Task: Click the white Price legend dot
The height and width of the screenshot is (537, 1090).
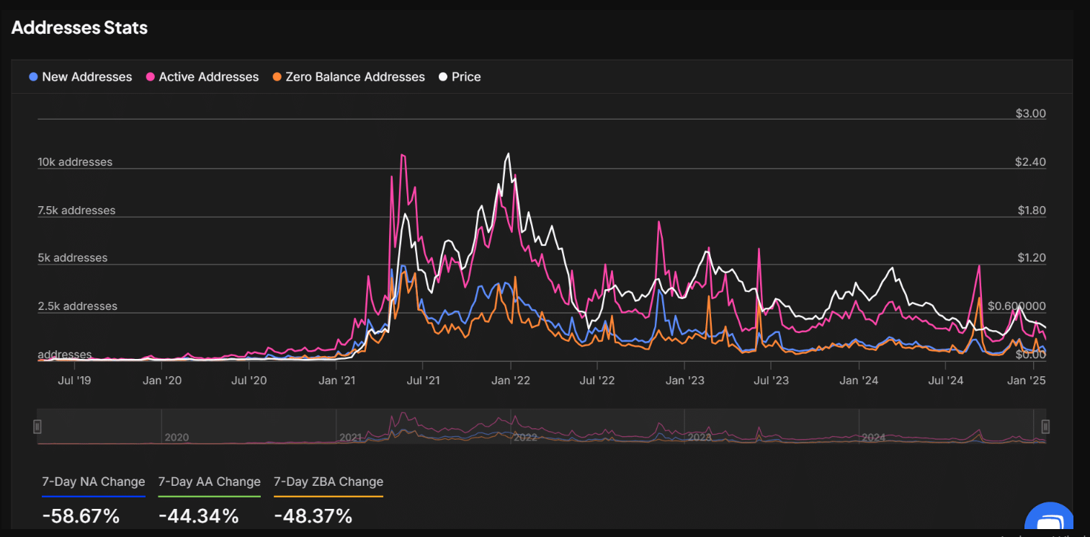Action: tap(443, 77)
